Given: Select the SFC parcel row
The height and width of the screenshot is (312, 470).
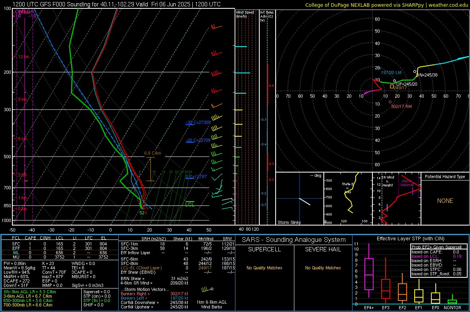Looking at the screenshot, I should pos(60,244).
